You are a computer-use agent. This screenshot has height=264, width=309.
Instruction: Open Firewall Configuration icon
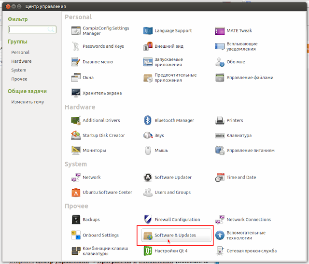148,220
